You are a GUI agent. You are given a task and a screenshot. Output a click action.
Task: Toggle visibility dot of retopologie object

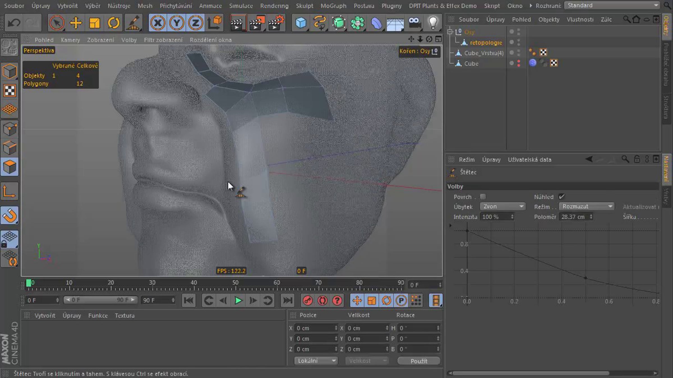511,42
